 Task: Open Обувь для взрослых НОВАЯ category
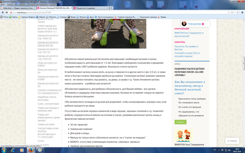[x=47, y=64]
